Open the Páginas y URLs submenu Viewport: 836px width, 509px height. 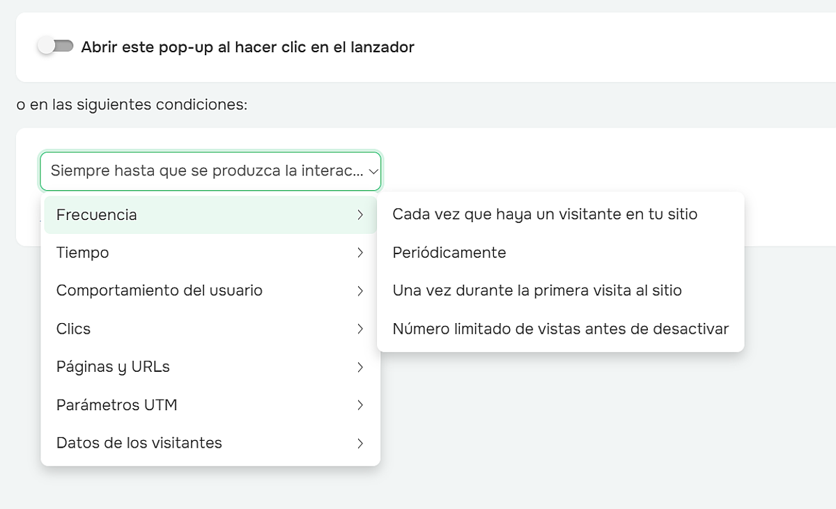click(210, 367)
